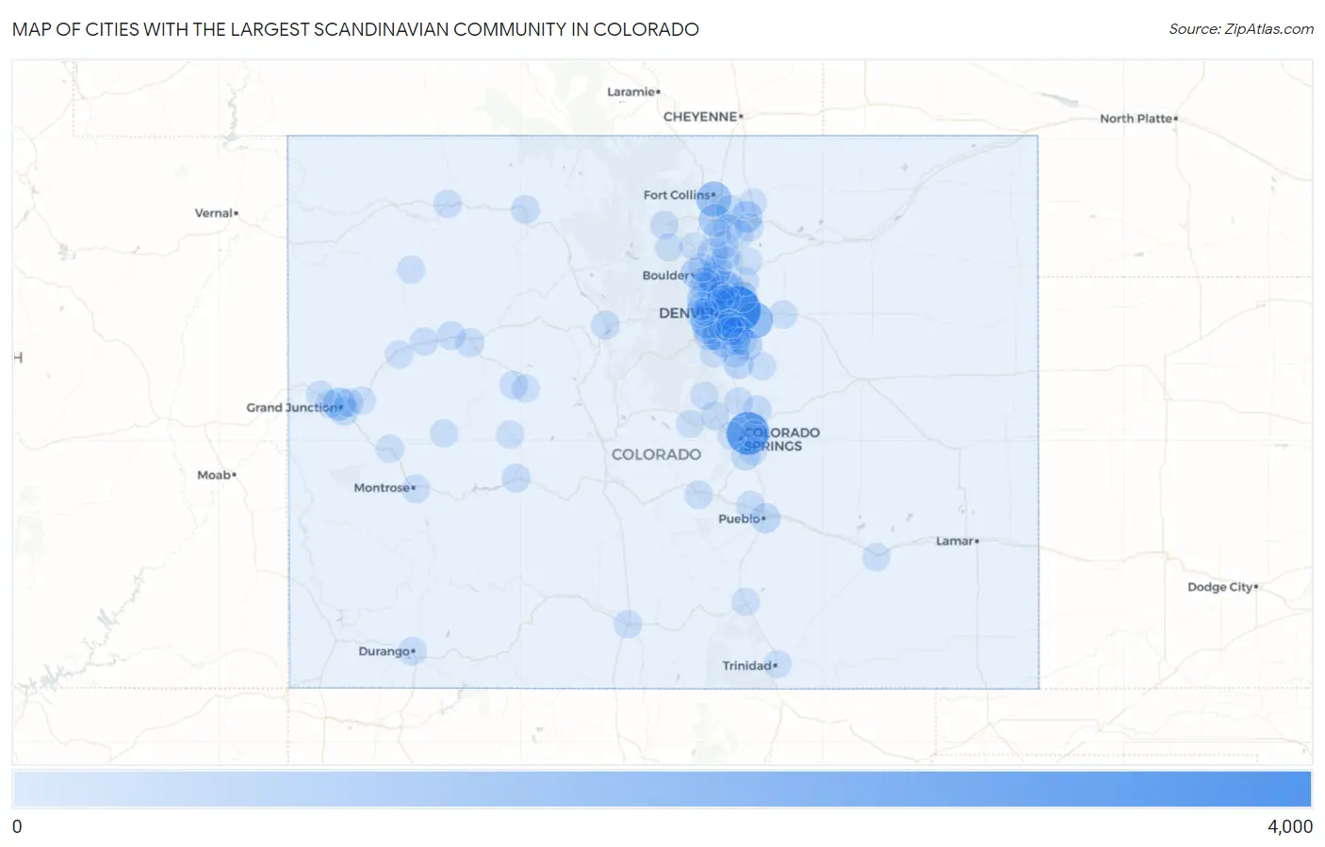Click the large Colorado Springs bubble
This screenshot has height=847, width=1325.
[747, 433]
